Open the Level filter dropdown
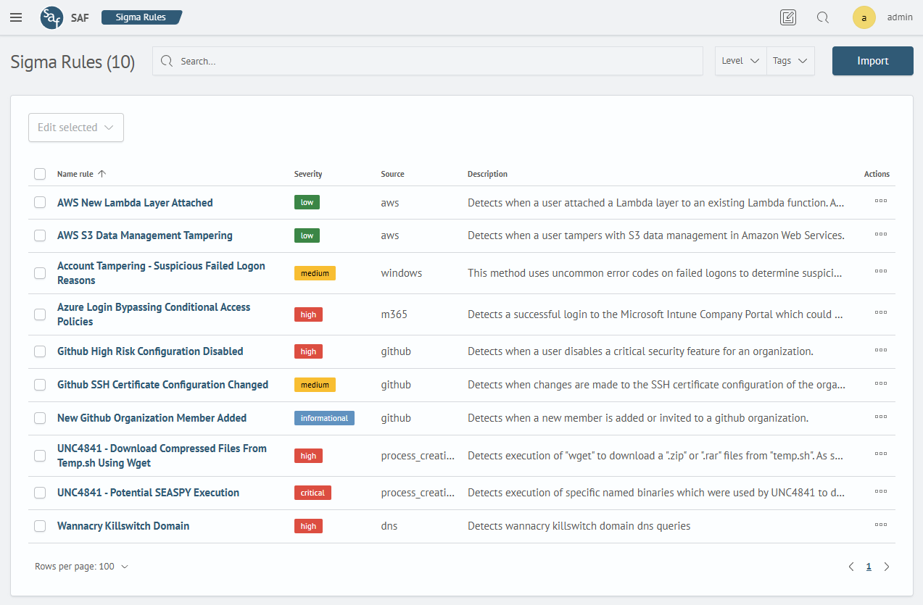The height and width of the screenshot is (605, 923). pyautogui.click(x=741, y=61)
